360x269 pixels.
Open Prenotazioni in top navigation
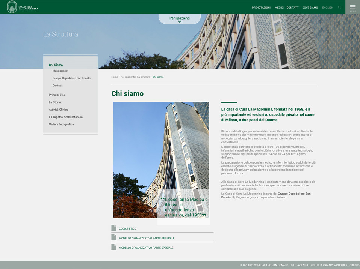[x=261, y=8]
